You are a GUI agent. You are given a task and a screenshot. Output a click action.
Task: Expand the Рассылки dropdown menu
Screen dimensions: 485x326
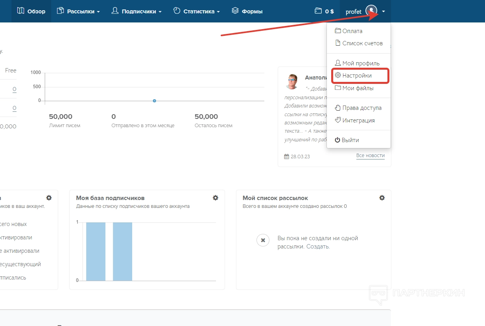point(78,11)
